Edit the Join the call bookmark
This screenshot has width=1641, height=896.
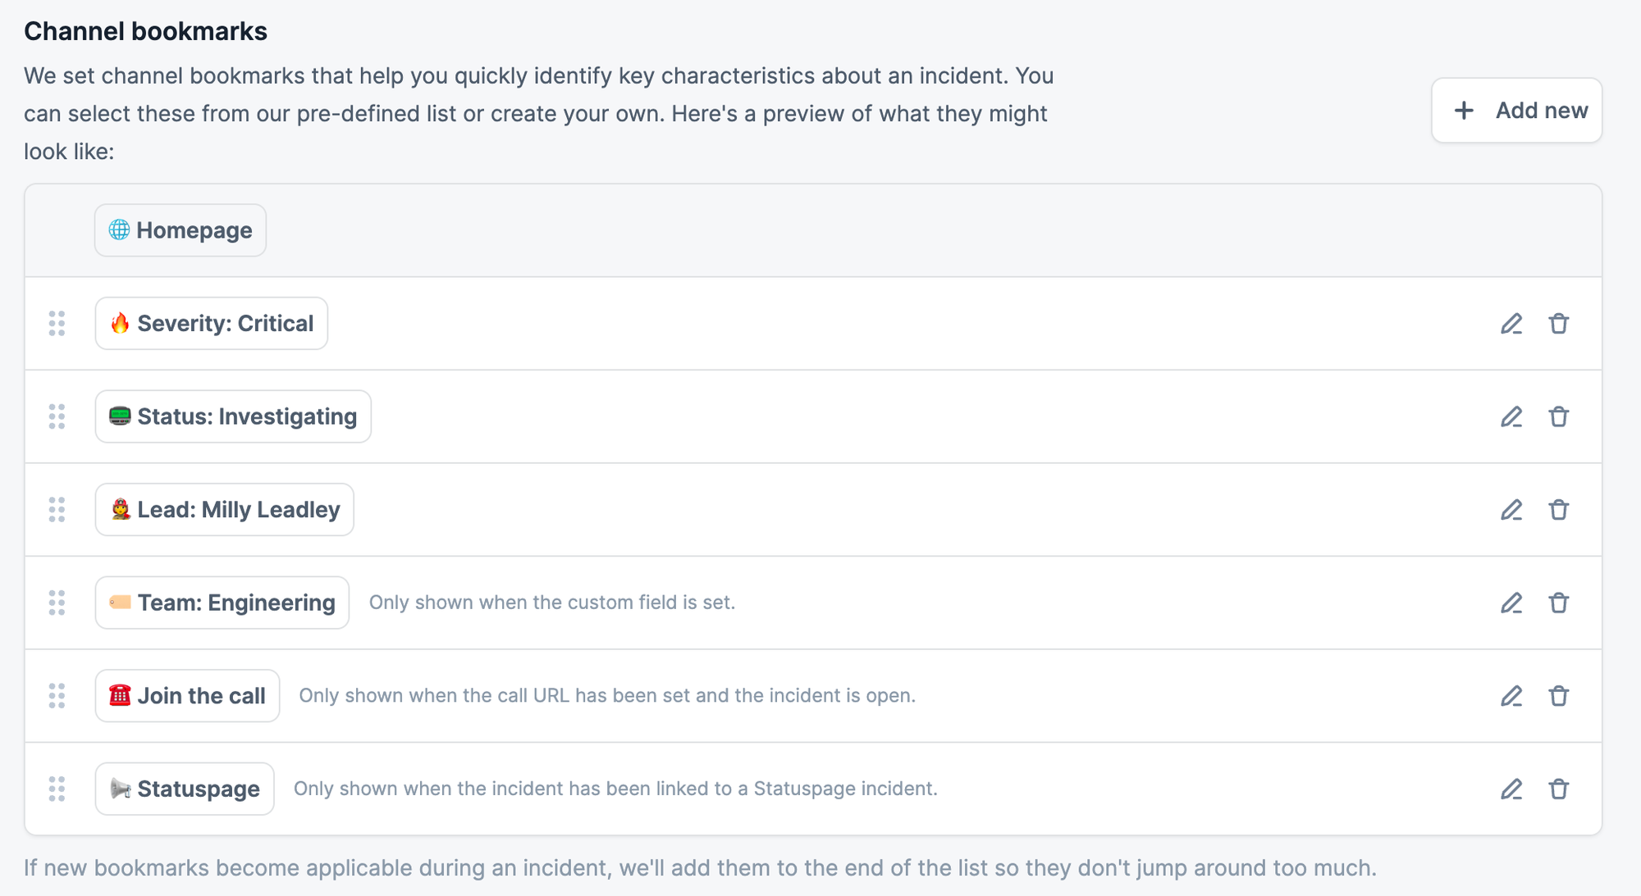(x=1511, y=696)
